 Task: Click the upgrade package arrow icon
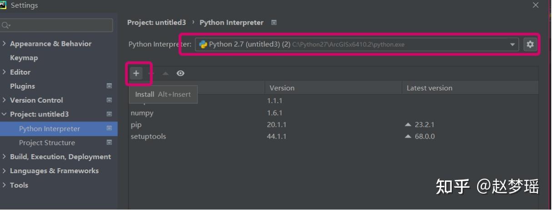tap(166, 73)
